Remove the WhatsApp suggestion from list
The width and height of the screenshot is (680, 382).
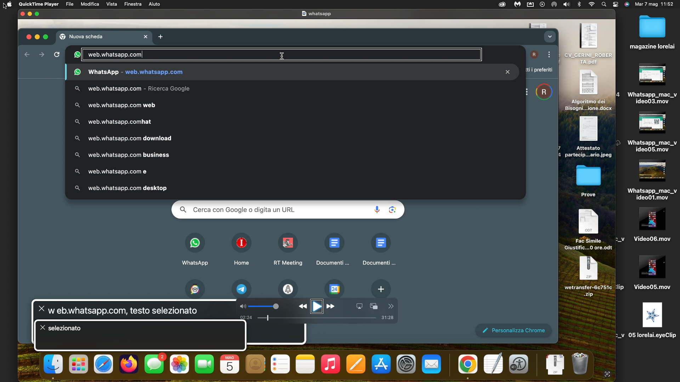[x=508, y=72]
